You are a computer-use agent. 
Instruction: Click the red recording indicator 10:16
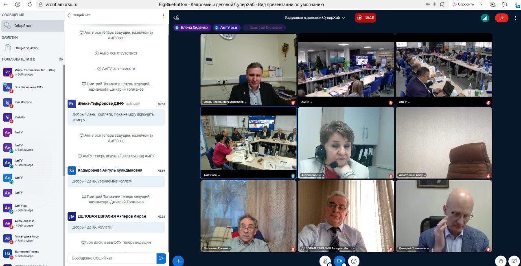point(365,17)
